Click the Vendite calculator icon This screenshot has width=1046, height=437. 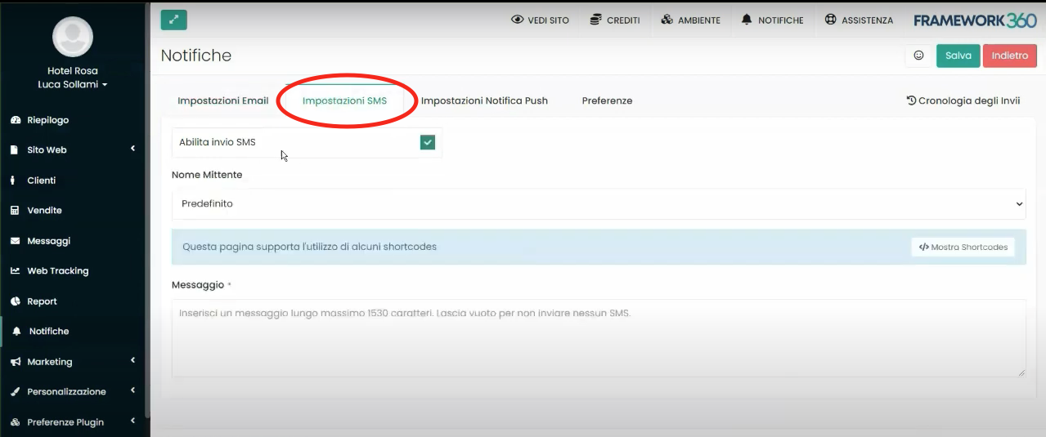pyautogui.click(x=15, y=211)
